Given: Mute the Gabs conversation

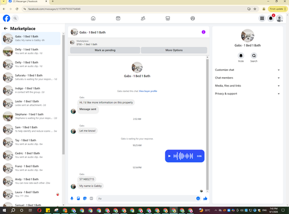Looking at the screenshot, I should click(241, 55).
